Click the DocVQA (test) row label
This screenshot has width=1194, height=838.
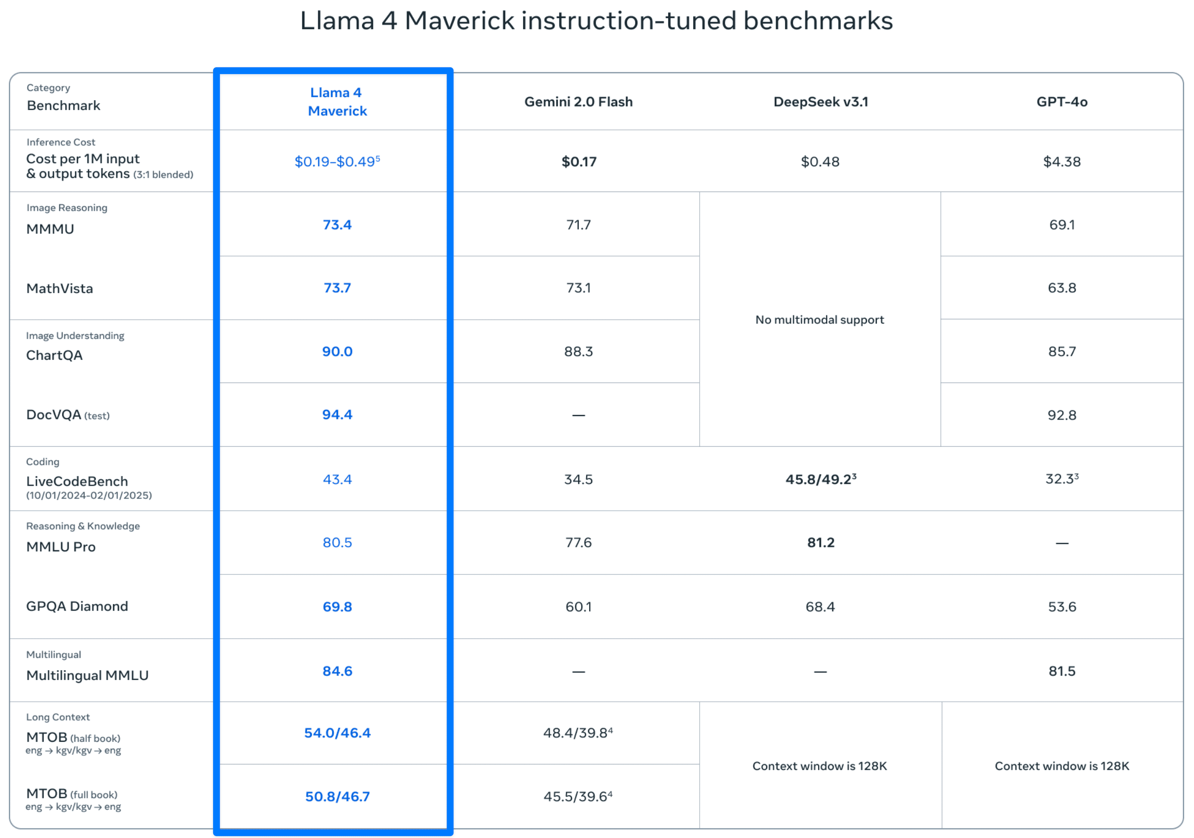coord(68,415)
